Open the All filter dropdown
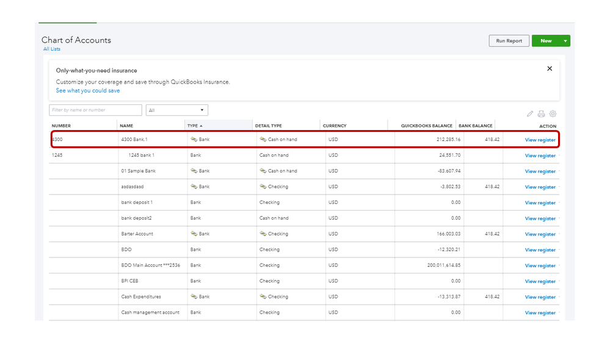Viewport: 610px width, 343px height. click(177, 110)
